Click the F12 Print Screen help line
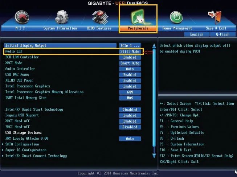This screenshot has width=237, height=177. pos(196,156)
